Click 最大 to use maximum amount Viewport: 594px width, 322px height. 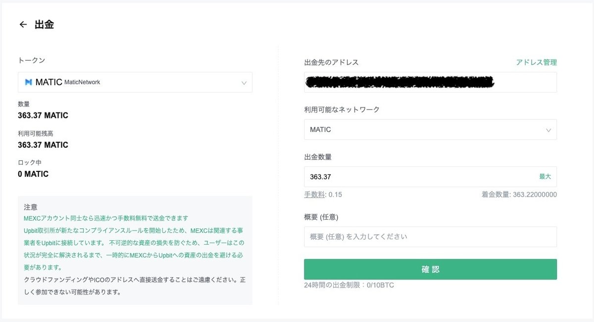pos(545,176)
